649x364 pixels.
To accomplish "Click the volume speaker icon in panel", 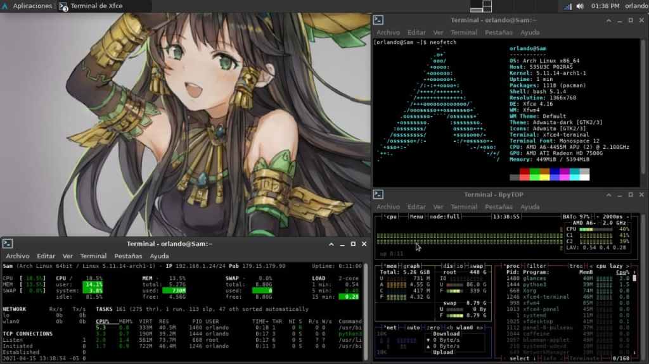I will 579,6.
